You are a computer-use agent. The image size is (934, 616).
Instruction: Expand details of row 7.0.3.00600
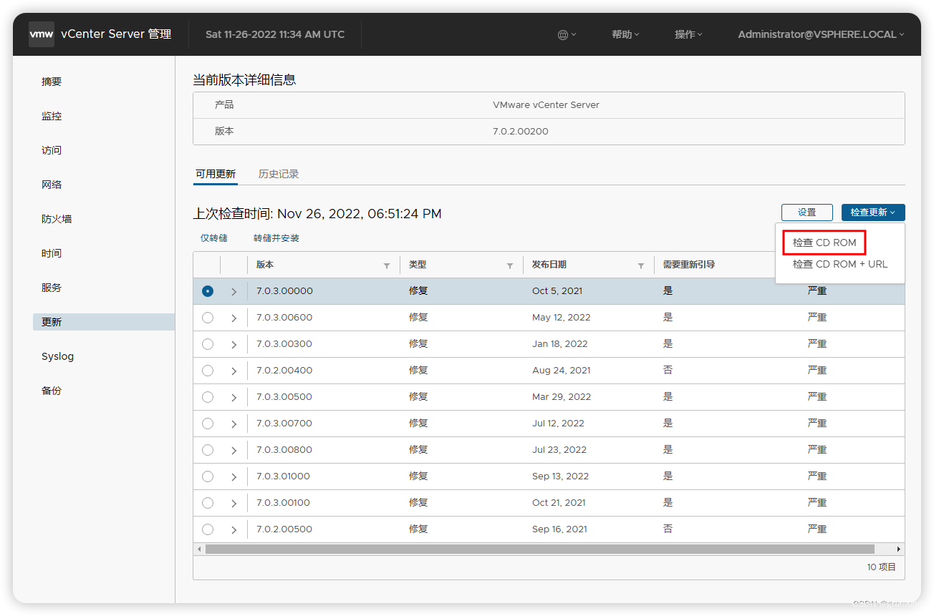[x=233, y=318]
